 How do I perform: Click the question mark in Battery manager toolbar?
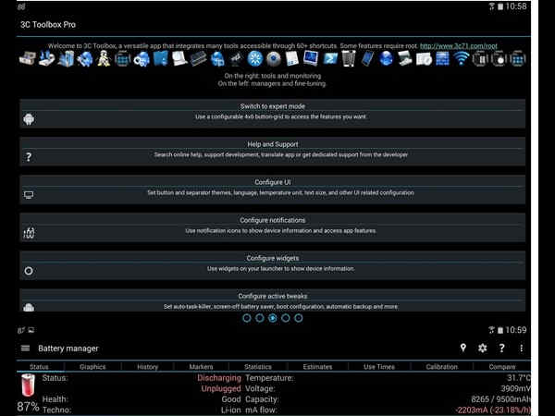pos(501,349)
